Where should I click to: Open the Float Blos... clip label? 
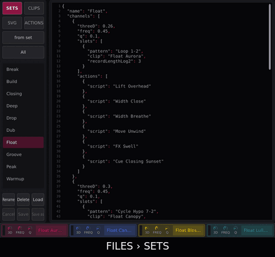click(x=188, y=231)
